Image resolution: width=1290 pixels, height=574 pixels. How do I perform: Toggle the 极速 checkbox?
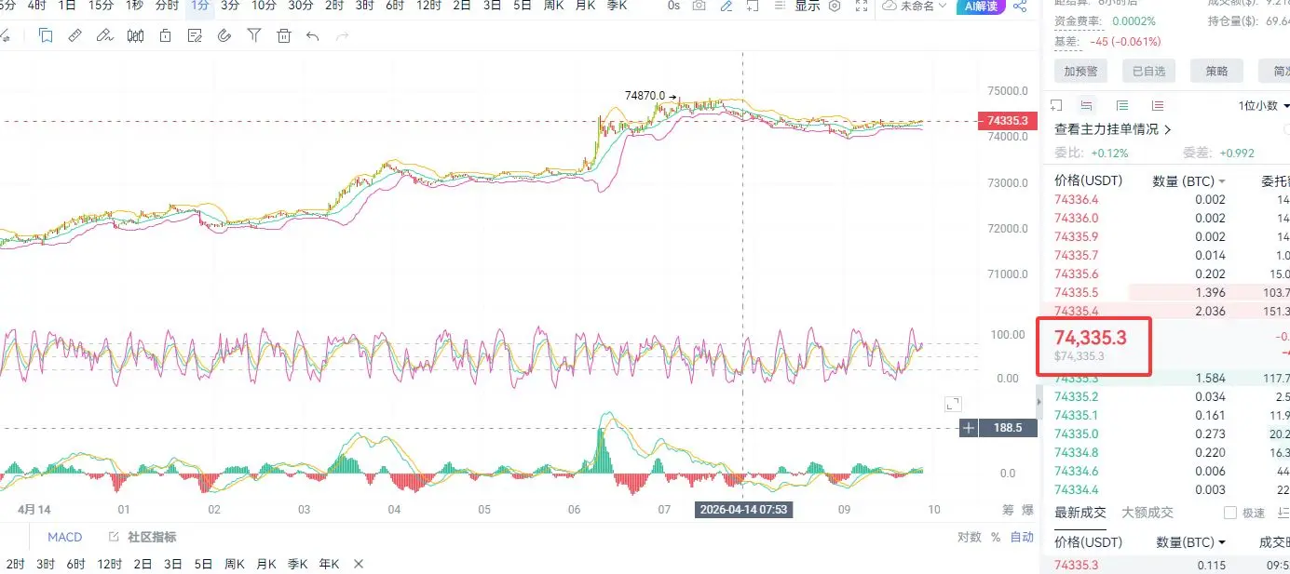(1229, 513)
